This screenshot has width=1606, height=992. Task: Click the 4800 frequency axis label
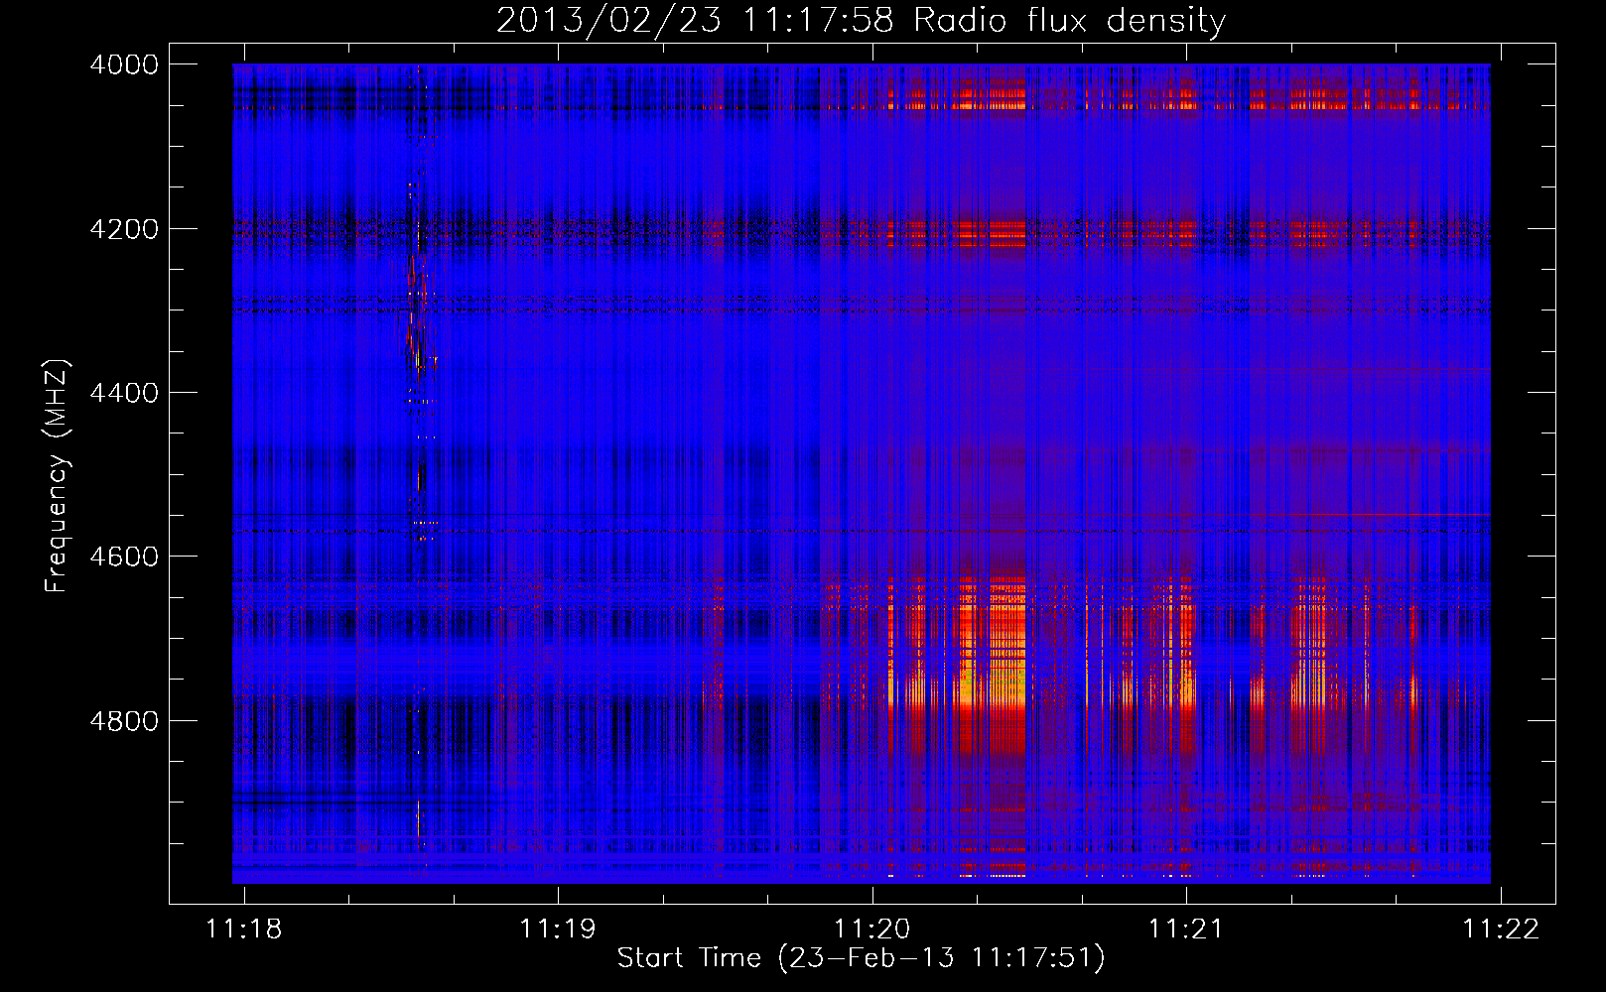click(124, 720)
